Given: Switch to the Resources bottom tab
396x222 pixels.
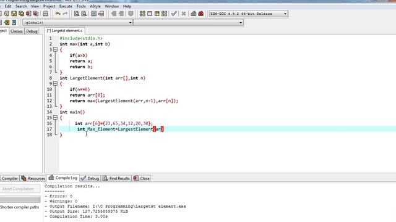Looking at the screenshot, I should point(33,178).
